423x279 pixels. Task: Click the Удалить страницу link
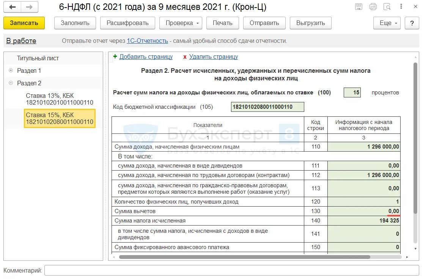[213, 56]
